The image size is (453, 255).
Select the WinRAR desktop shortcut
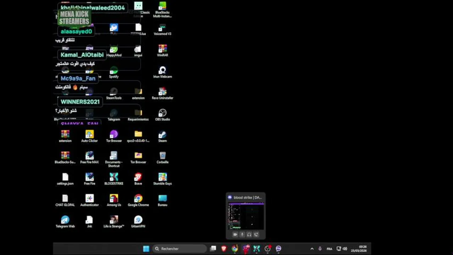pyautogui.click(x=162, y=51)
